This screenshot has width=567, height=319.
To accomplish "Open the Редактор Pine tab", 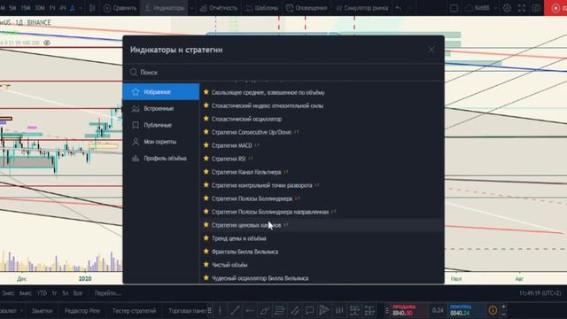I will [82, 310].
